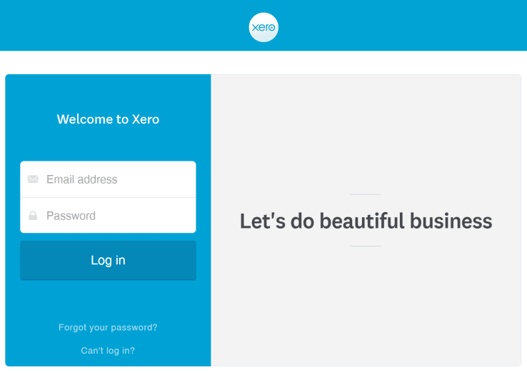The width and height of the screenshot is (527, 375).
Task: Follow the "Can't log in?" link
Action: (x=108, y=351)
